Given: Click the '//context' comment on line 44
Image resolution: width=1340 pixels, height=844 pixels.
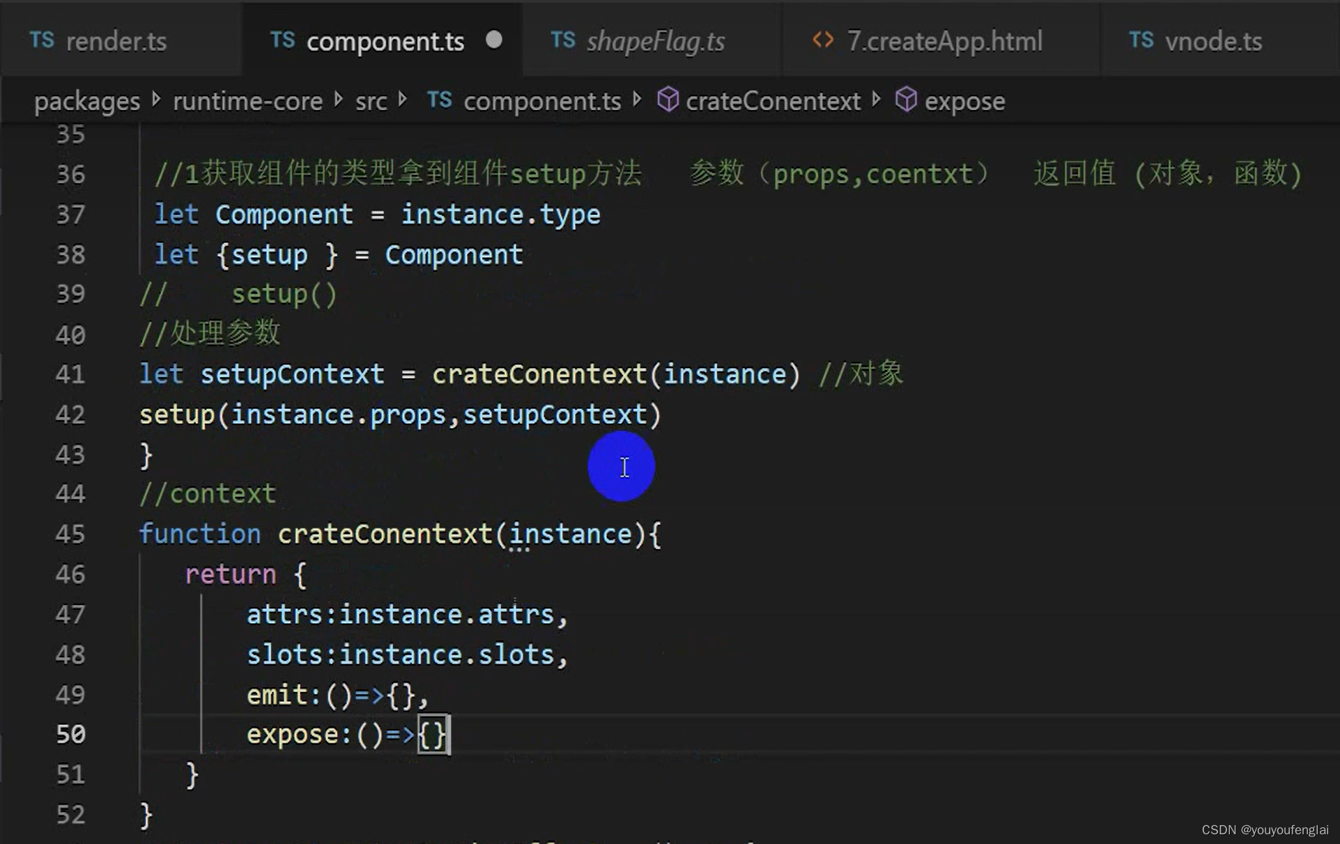Looking at the screenshot, I should (x=208, y=494).
